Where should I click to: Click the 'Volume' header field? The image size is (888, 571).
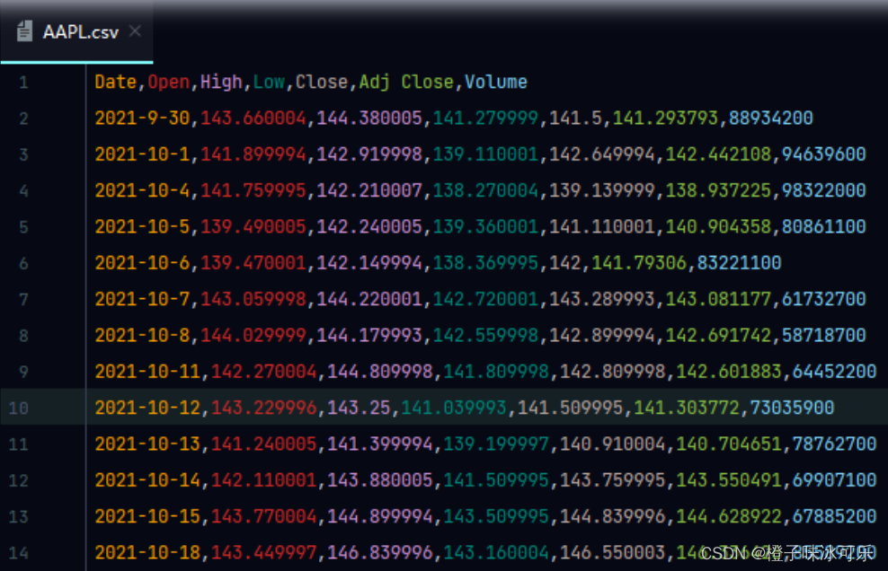coord(495,82)
